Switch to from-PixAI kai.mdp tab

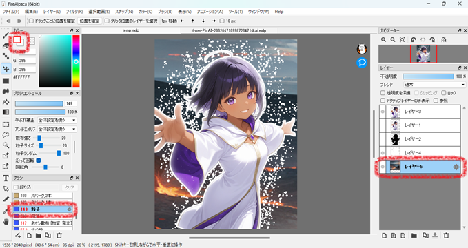coord(229,30)
